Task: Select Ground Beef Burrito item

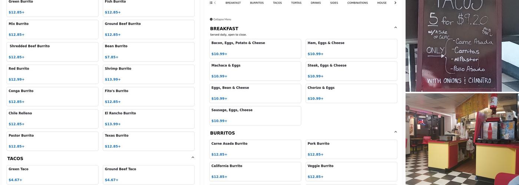Action: [x=149, y=29]
